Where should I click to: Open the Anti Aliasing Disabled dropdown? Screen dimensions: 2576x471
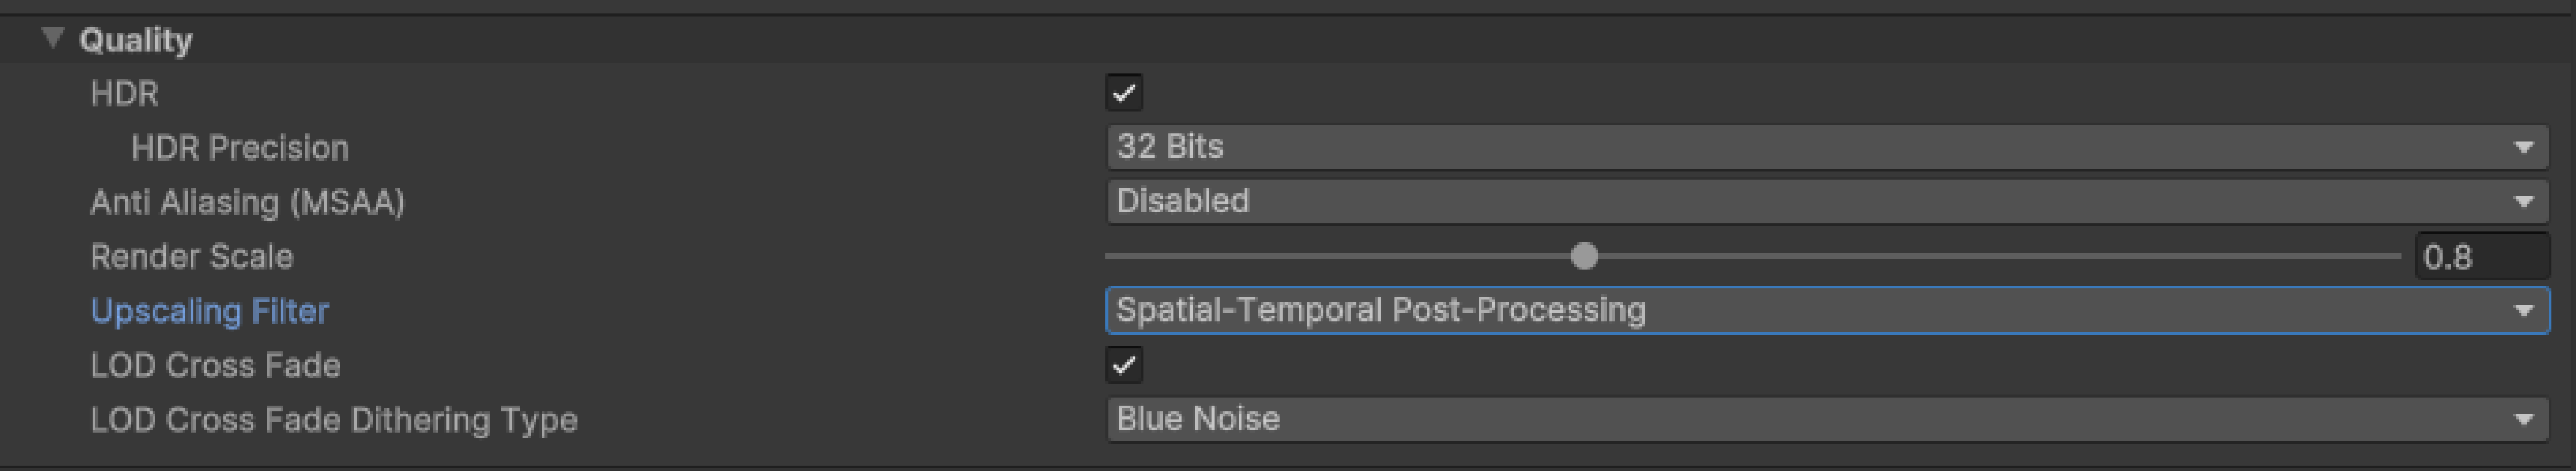[x=1827, y=202]
